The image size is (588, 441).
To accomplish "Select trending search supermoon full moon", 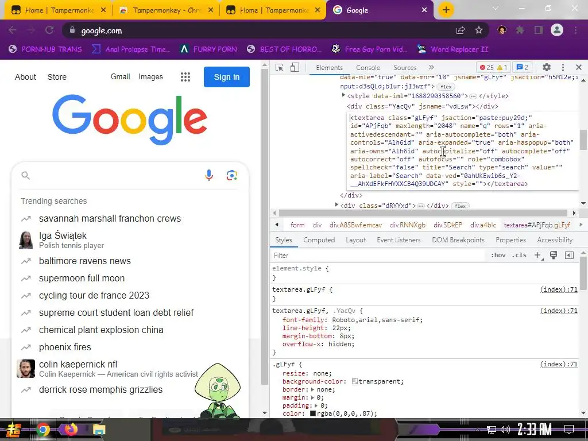I will pyautogui.click(x=82, y=278).
